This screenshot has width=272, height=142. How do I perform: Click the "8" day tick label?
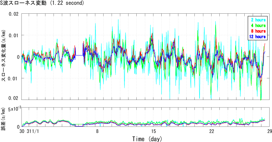coord(97,131)
